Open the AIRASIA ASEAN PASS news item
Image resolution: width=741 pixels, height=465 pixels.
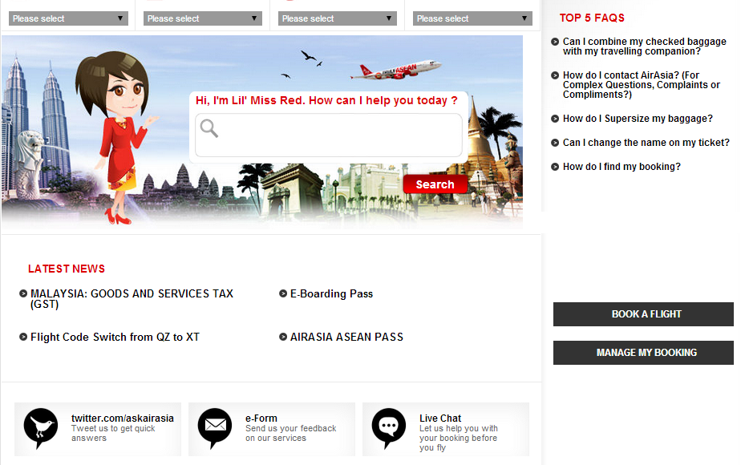click(346, 337)
